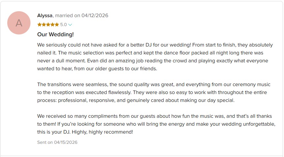Click the review title Our Wedding!
284x157 pixels.
click(55, 34)
